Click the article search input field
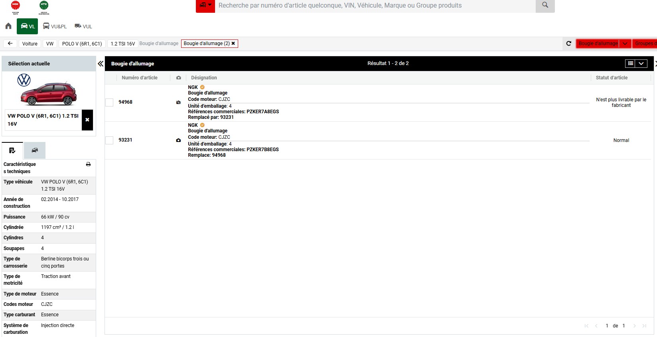Screen dimensions: 657x337 pos(375,6)
